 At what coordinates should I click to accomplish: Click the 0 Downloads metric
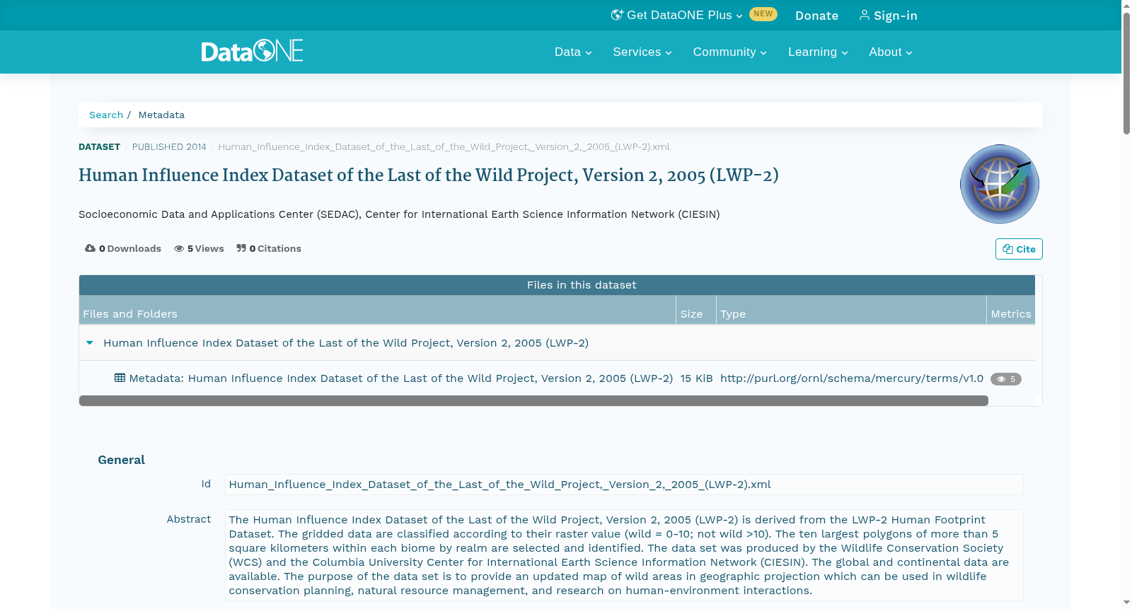point(123,248)
